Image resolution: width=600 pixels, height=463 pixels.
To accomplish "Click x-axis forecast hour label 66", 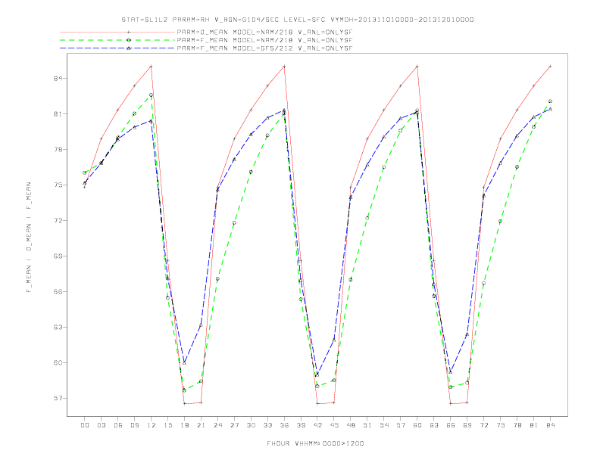I will (x=451, y=425).
